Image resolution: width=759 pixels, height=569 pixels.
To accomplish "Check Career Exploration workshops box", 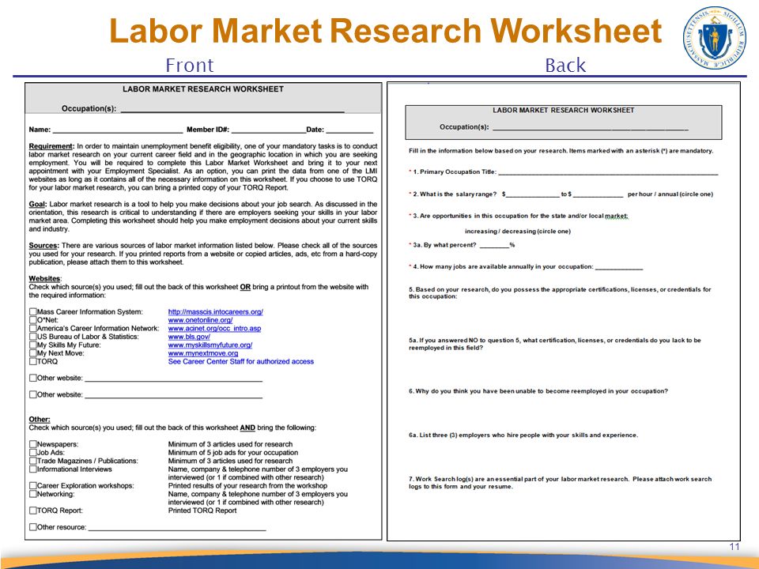I will (x=33, y=485).
